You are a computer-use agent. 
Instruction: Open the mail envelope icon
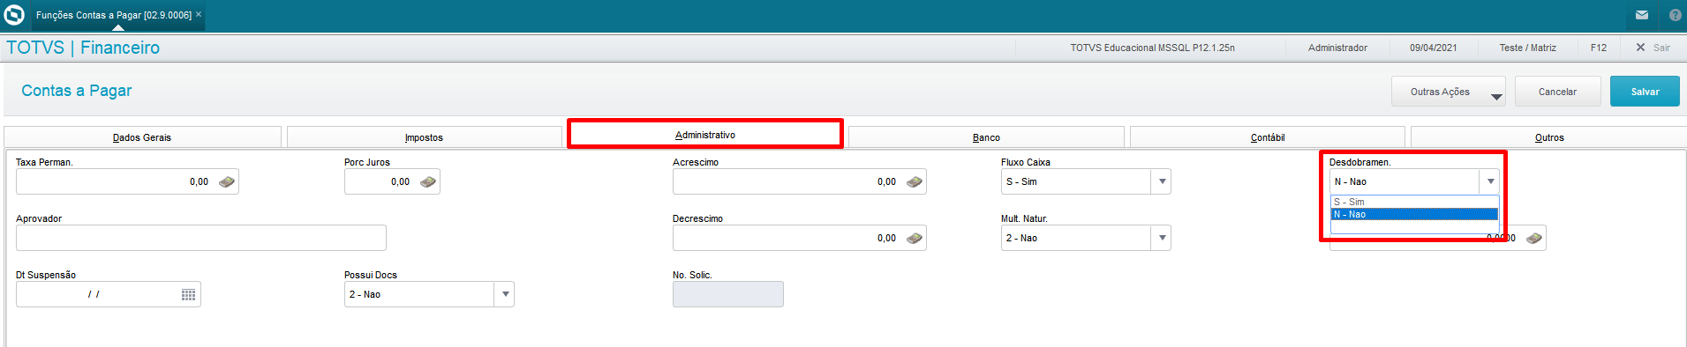[1642, 15]
